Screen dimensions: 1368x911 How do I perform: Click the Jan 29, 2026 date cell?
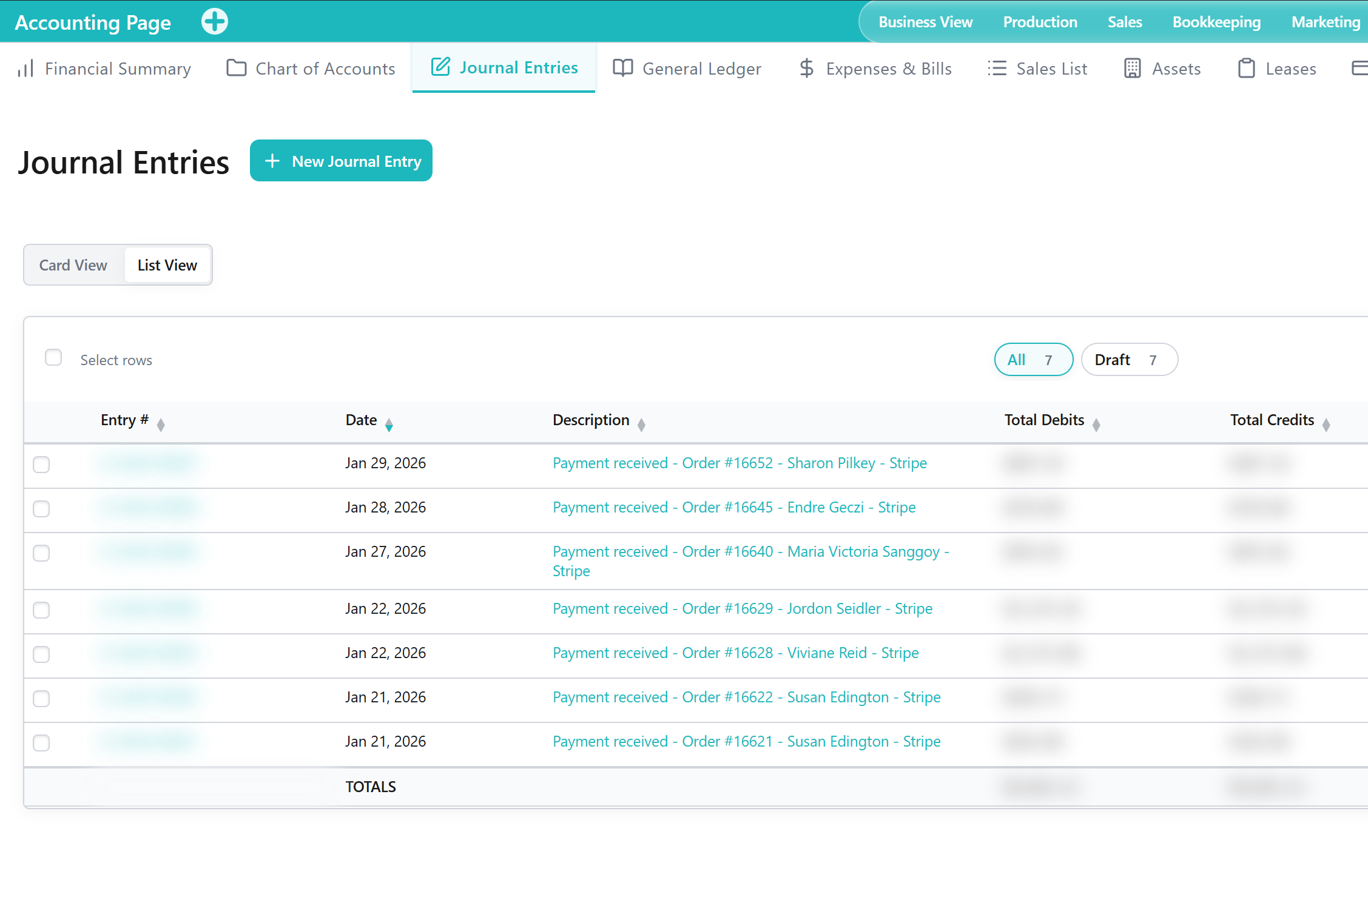point(386,463)
